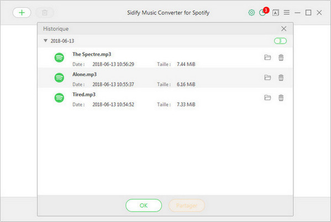The height and width of the screenshot is (222, 331).
Task: Click the date 2018-06-13 10:56:29
Action: (113, 64)
